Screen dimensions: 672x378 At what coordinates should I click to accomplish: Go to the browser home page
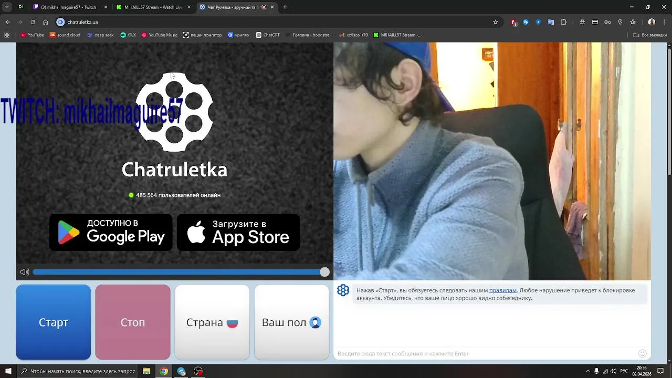[x=45, y=22]
